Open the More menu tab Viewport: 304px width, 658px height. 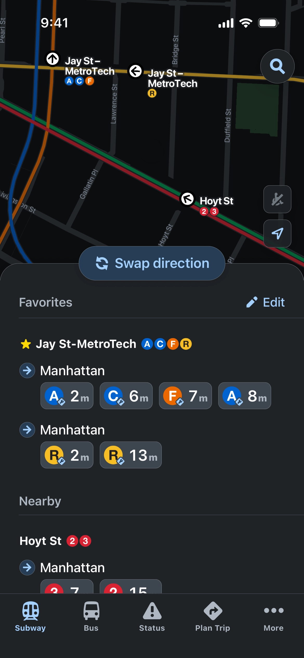coord(273,616)
